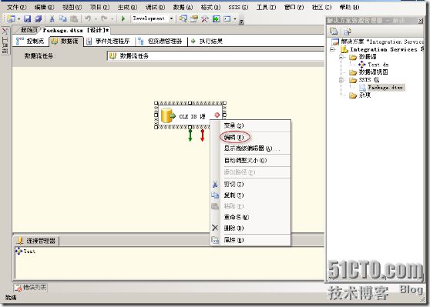Select the 解决方案 "Integration Services" solution node
Viewport: 430px width, 307px height.
378,42
